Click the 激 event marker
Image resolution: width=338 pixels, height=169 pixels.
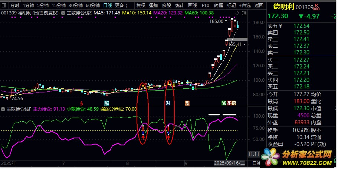coord(187,103)
